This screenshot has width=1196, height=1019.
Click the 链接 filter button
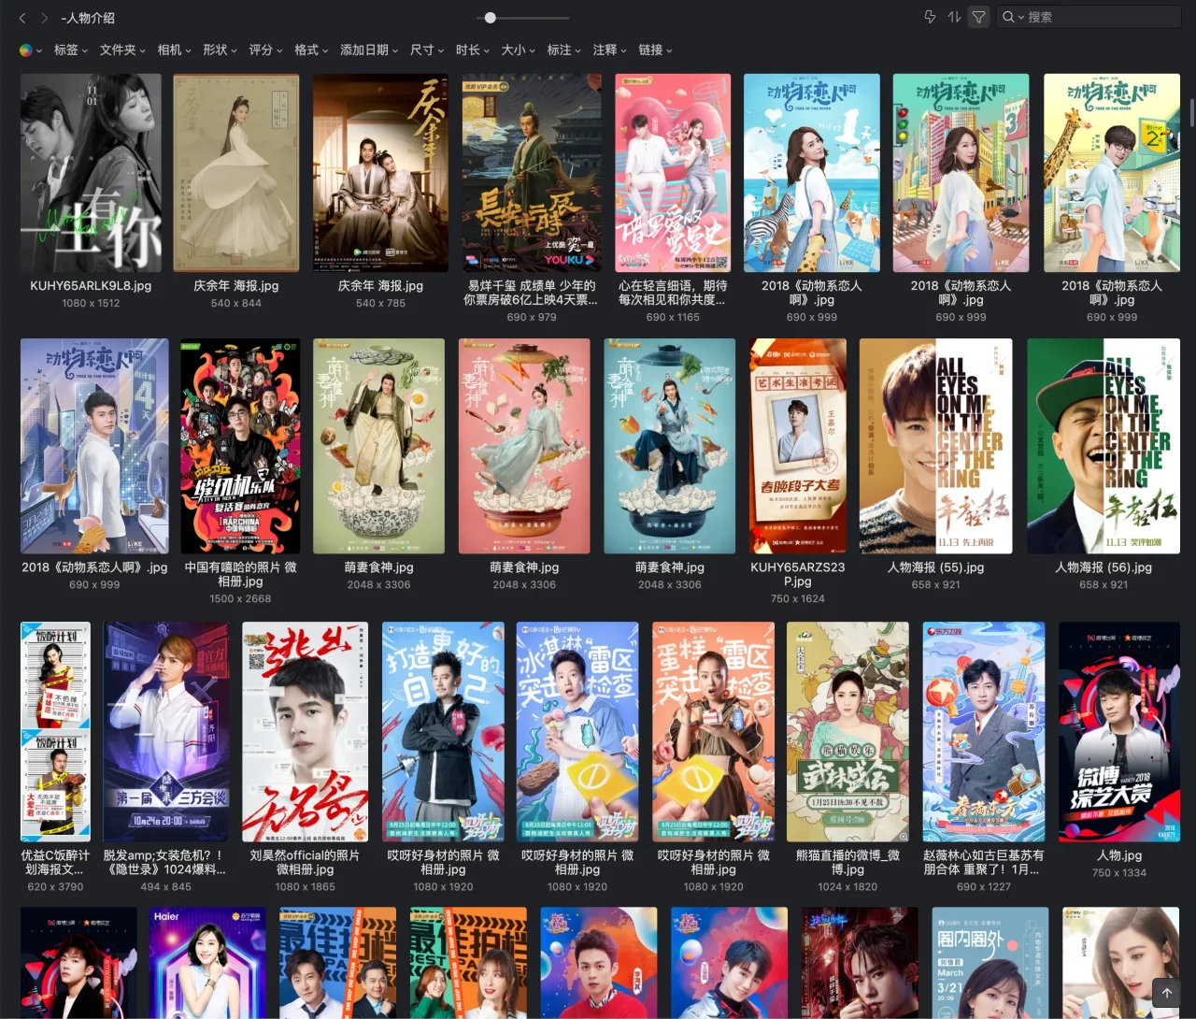pyautogui.click(x=655, y=50)
